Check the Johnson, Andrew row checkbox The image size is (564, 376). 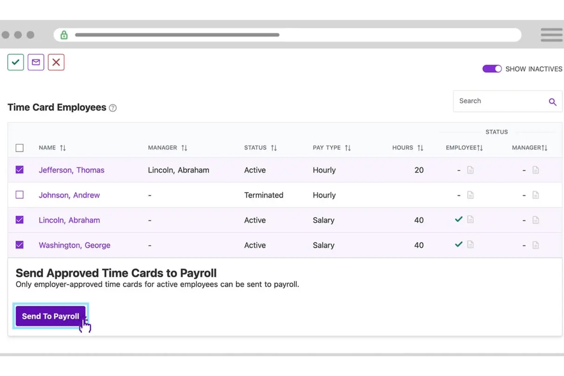[x=19, y=195]
